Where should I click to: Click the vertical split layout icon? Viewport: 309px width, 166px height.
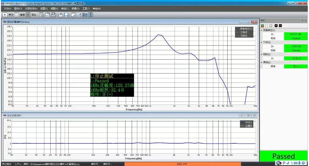(x=91, y=15)
